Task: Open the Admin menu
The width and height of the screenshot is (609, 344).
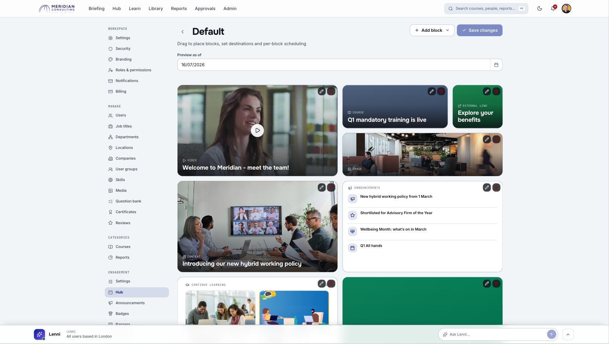Action: [230, 9]
